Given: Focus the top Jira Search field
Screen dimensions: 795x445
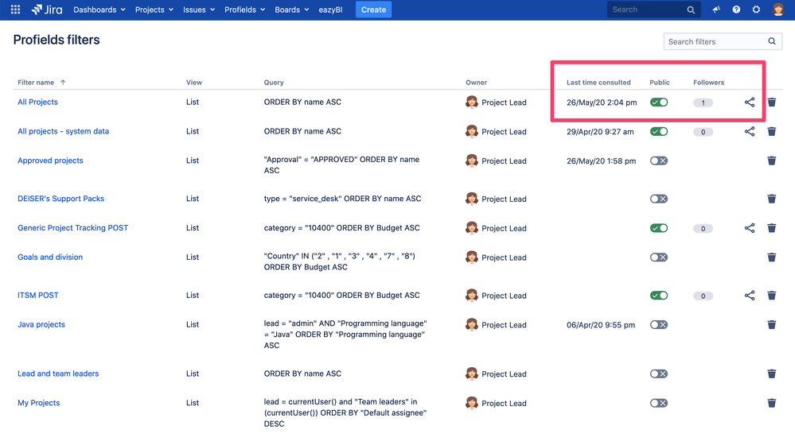Looking at the screenshot, I should (653, 10).
